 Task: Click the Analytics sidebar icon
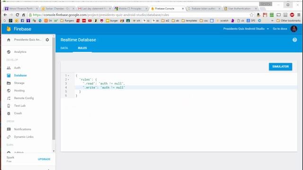(x=9, y=52)
